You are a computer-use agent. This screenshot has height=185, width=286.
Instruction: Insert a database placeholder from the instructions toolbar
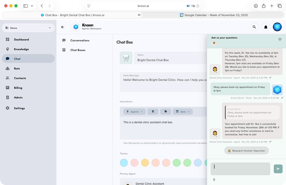[153, 111]
